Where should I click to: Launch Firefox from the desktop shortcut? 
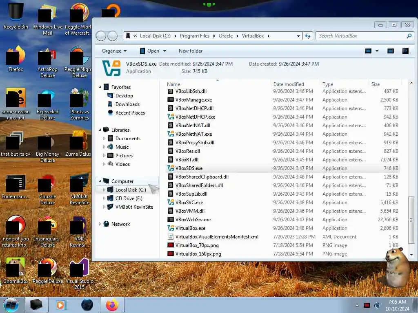coord(16,59)
